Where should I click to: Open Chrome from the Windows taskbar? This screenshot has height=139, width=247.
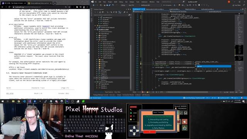pos(19,101)
